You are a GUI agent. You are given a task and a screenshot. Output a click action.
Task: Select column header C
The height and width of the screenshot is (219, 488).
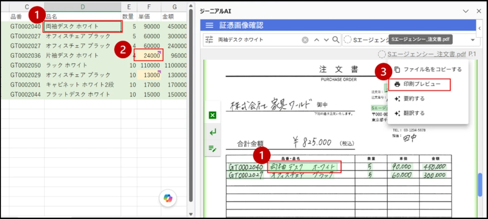(x=26, y=7)
